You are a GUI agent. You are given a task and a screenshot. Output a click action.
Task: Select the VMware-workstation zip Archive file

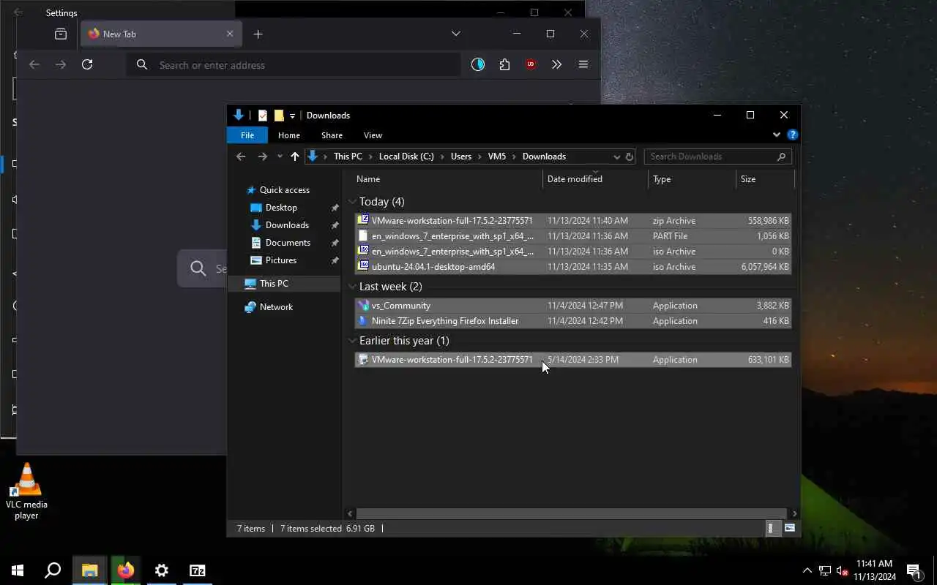[572, 220]
